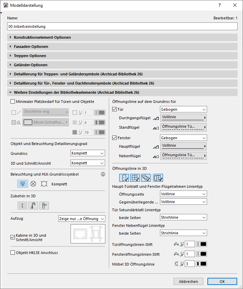Choose the crossed-circle lighting symbol
Viewport: 243px width, 289px height.
[x=33, y=184]
